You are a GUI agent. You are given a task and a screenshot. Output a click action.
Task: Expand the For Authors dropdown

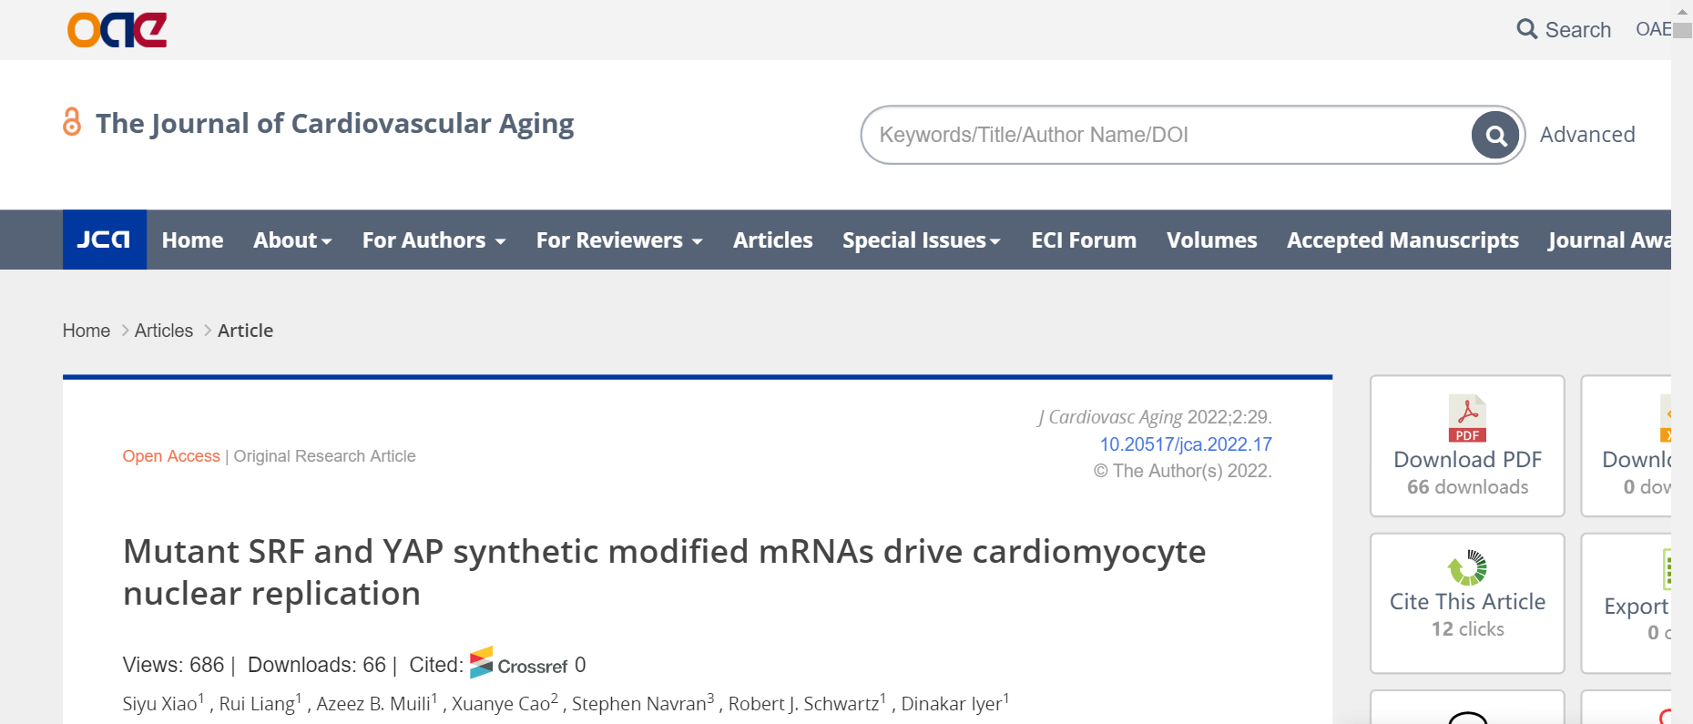coord(433,240)
